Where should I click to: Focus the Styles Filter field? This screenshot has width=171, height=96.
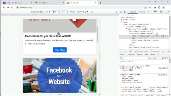click(133, 58)
